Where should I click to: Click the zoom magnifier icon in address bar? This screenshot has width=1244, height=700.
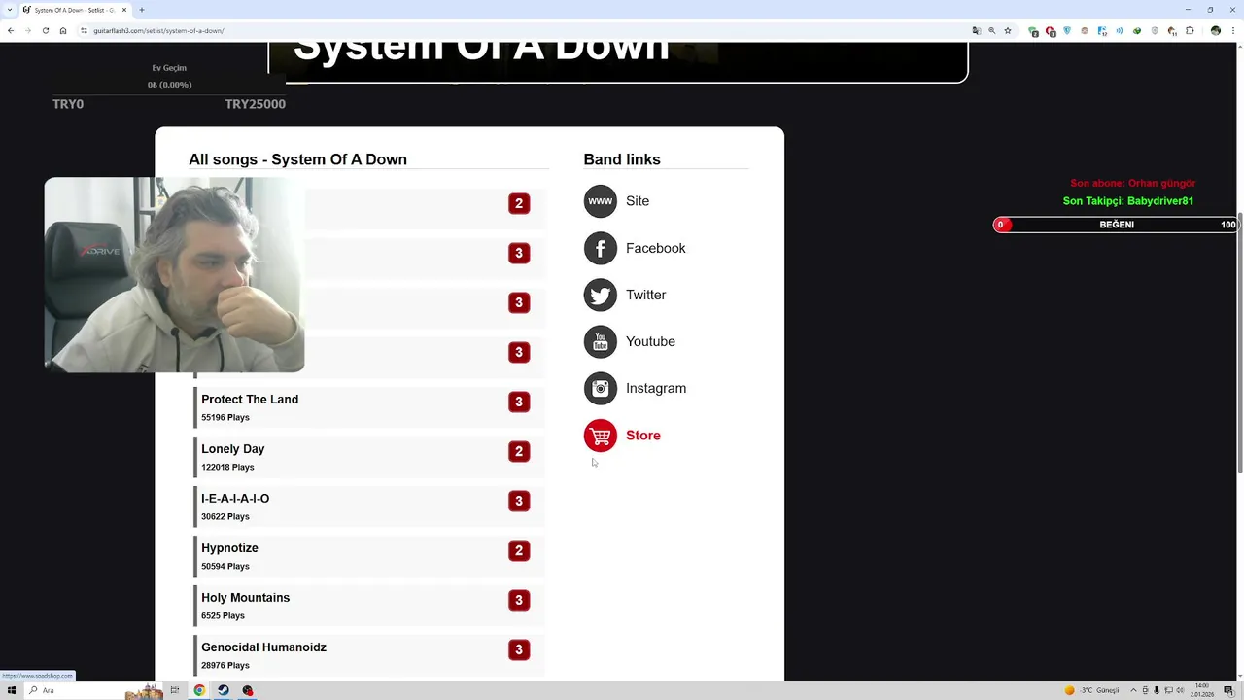(x=992, y=30)
